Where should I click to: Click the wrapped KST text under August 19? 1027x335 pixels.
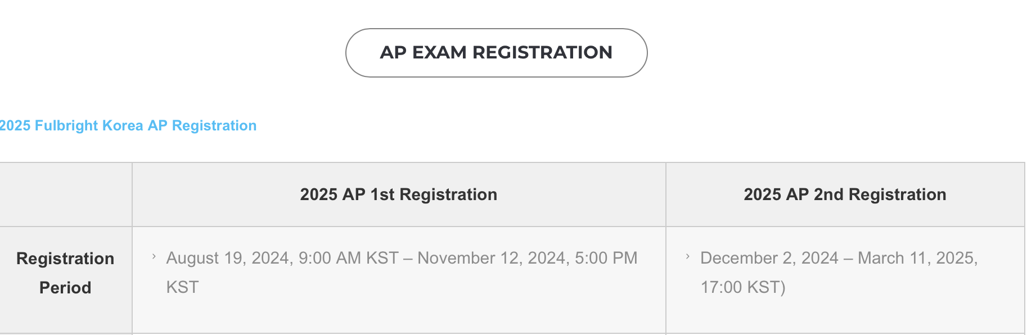[x=182, y=287]
